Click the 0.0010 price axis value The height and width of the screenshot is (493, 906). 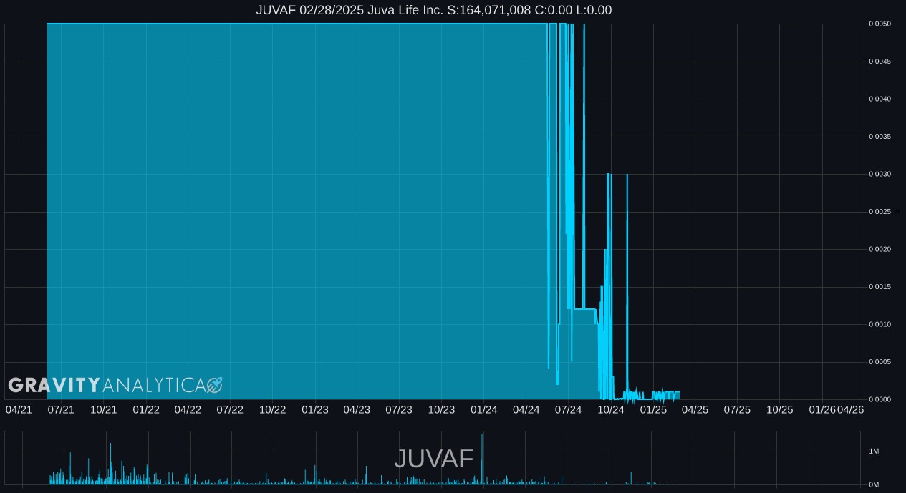(x=880, y=324)
